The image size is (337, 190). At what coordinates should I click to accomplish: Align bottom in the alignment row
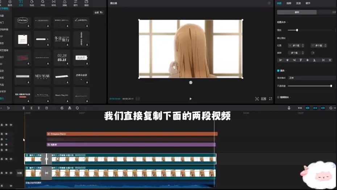[x=315, y=60]
